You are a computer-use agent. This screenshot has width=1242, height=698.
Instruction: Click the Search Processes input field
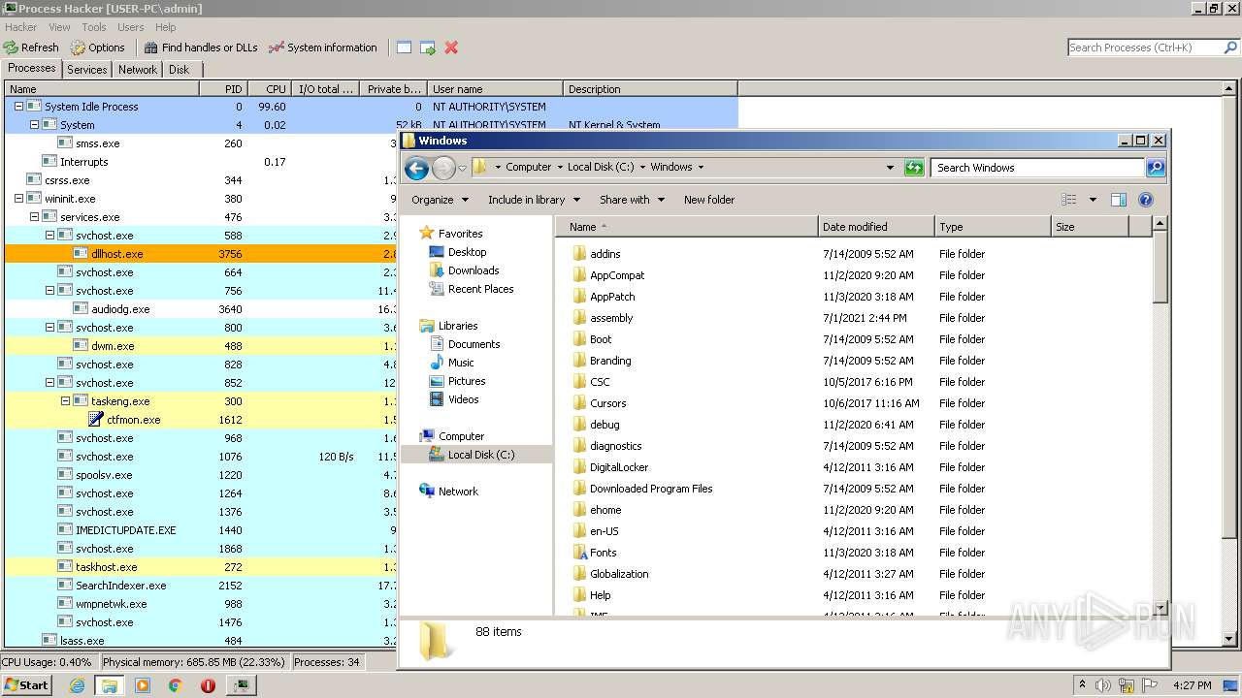click(x=1145, y=48)
